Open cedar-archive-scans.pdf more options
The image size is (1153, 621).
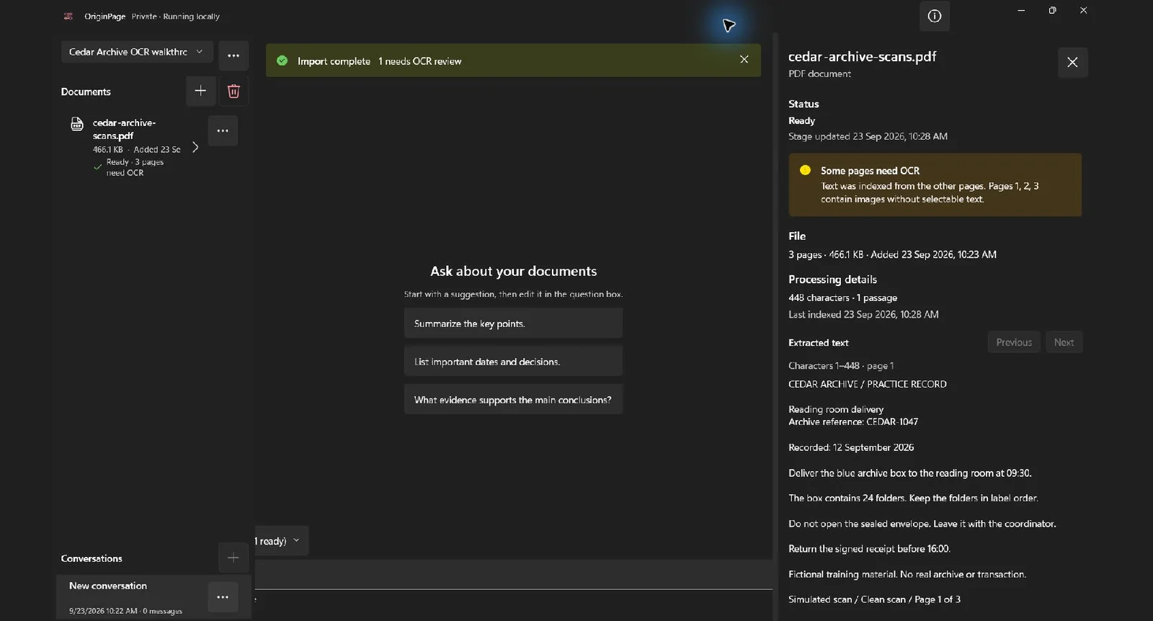point(223,130)
